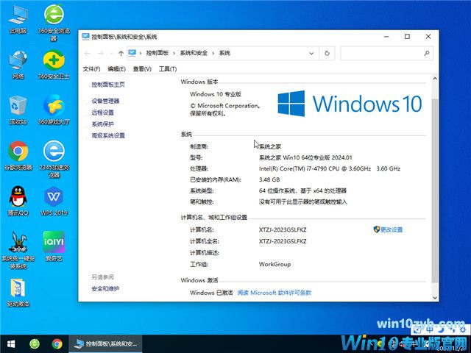Open the 编辑(E) menu
This screenshot has height=353, width=471.
point(116,69)
